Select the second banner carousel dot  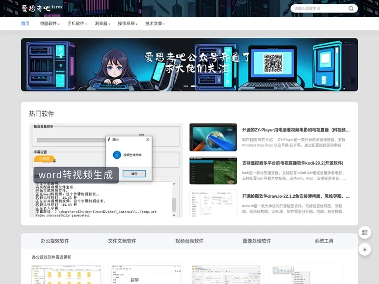pos(193,86)
